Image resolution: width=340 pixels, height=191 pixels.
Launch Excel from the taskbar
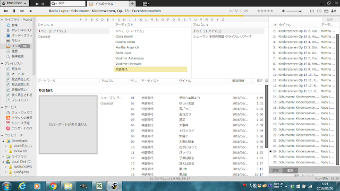[x=99, y=186]
